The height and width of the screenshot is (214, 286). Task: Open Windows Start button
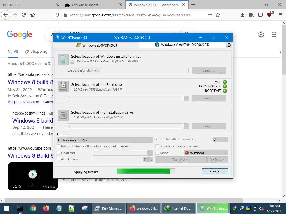click(7, 208)
